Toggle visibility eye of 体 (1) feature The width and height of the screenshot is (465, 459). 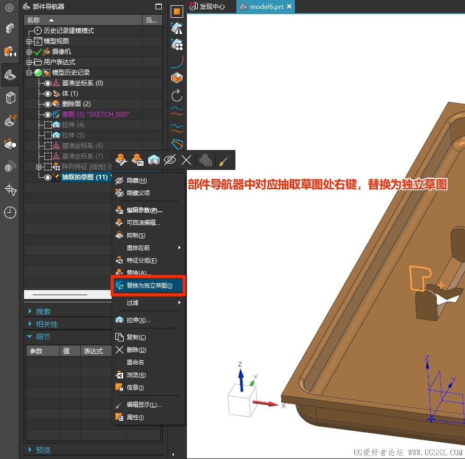pos(47,94)
